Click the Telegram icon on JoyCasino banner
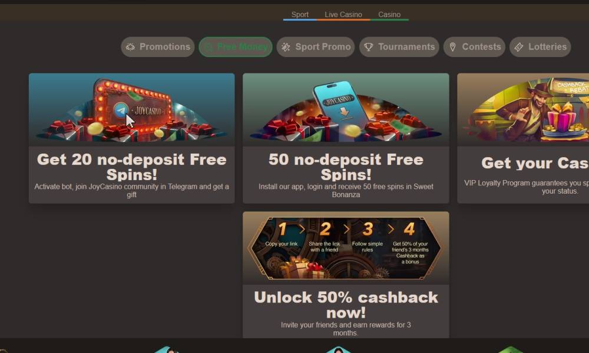This screenshot has height=353, width=589. [x=121, y=111]
